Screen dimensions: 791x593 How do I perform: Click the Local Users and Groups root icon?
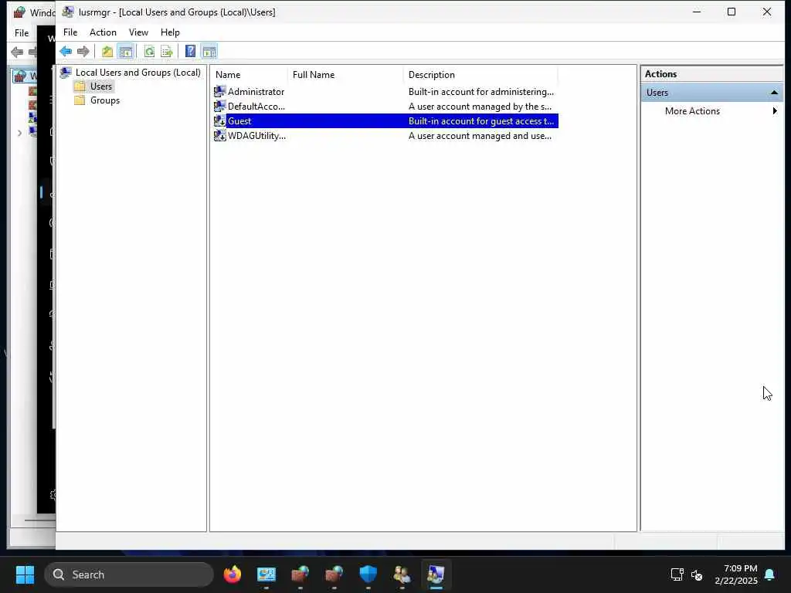pos(66,73)
